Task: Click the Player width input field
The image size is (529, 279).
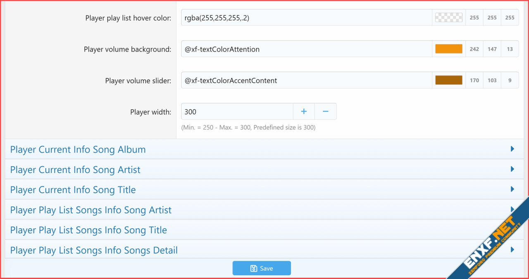Action: click(x=237, y=112)
